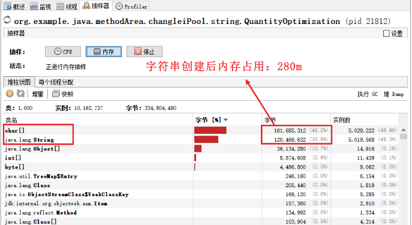The width and height of the screenshot is (412, 225).
Task: Click the char[] bytes percentage bar
Action: (x=210, y=130)
